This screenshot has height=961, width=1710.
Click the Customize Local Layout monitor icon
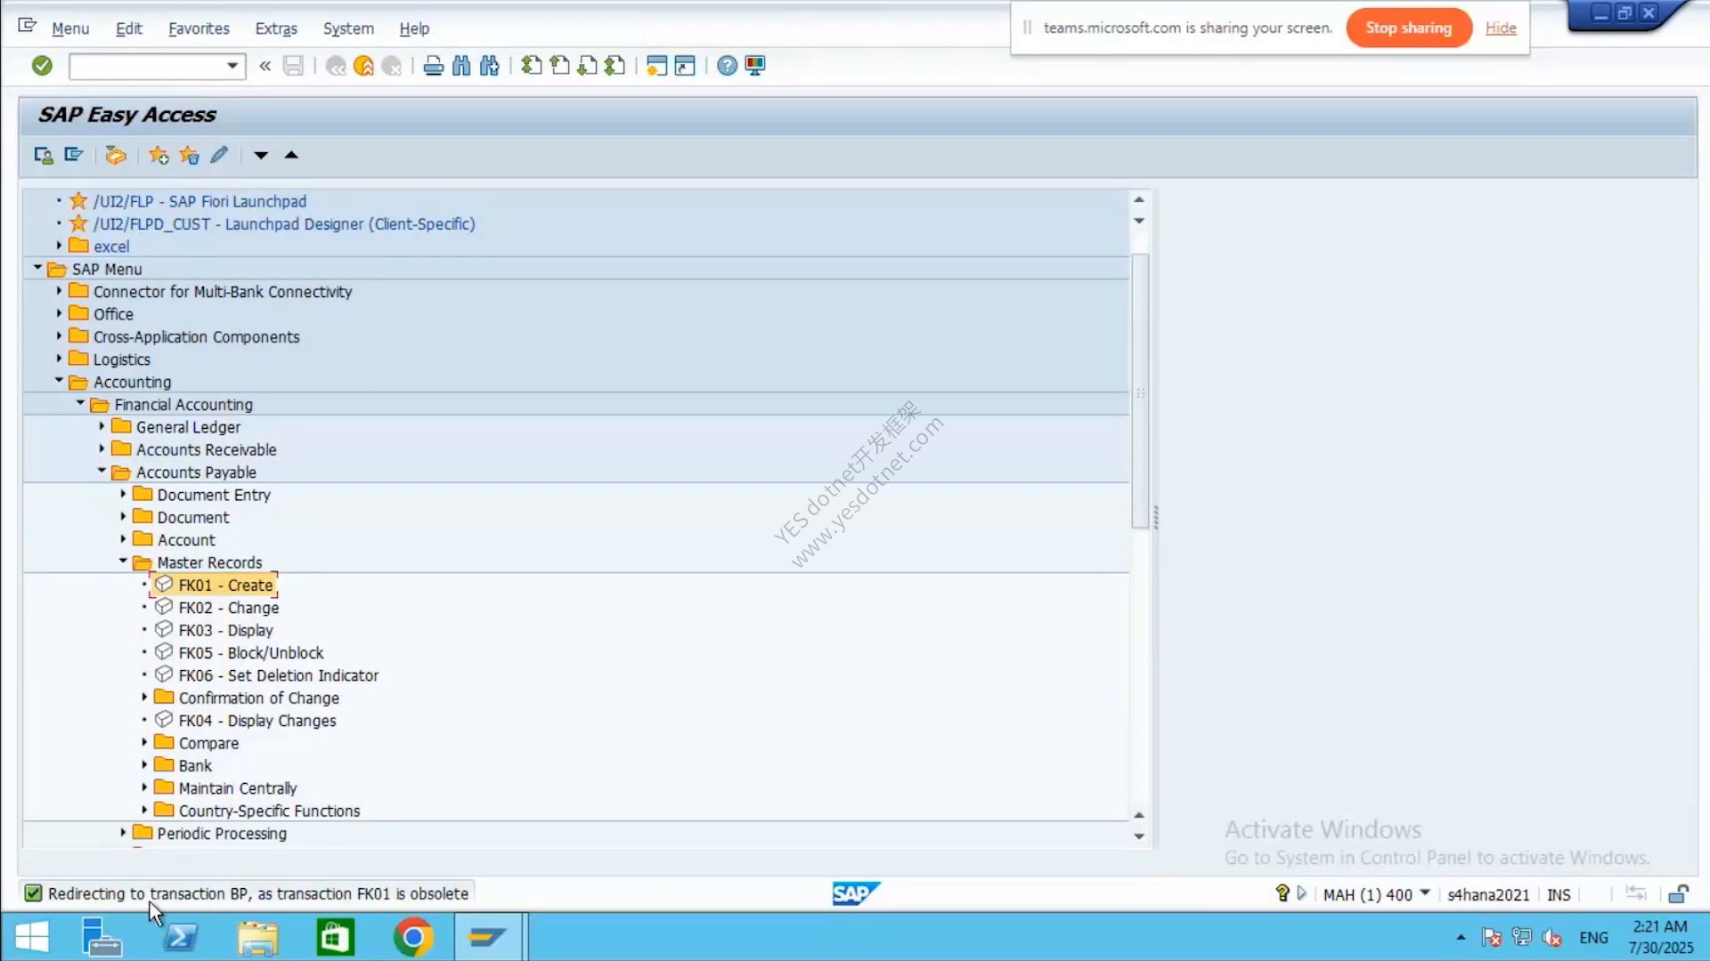[x=755, y=65]
